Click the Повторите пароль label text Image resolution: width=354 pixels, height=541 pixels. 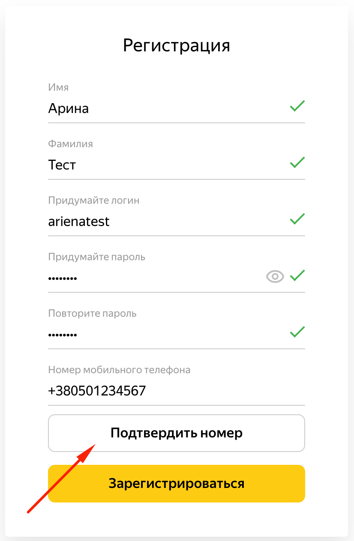(x=92, y=313)
